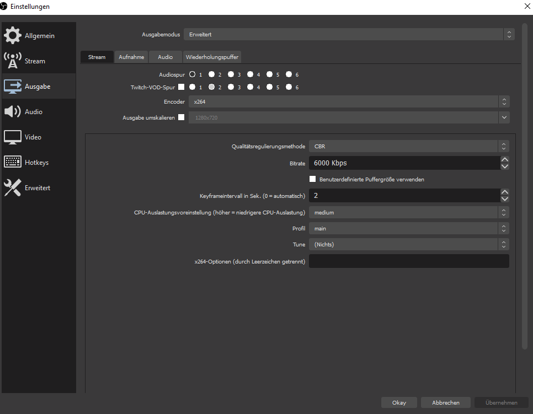533x414 pixels.
Task: Open the Ausgabemodus dropdown
Action: tap(349, 34)
